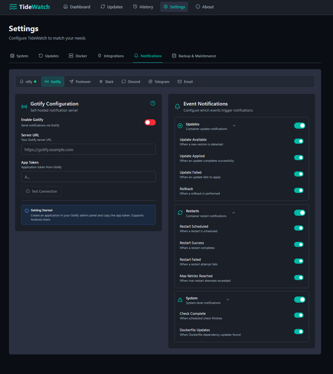Enable the Gotify toggle switch
This screenshot has height=374, width=333.
(150, 122)
